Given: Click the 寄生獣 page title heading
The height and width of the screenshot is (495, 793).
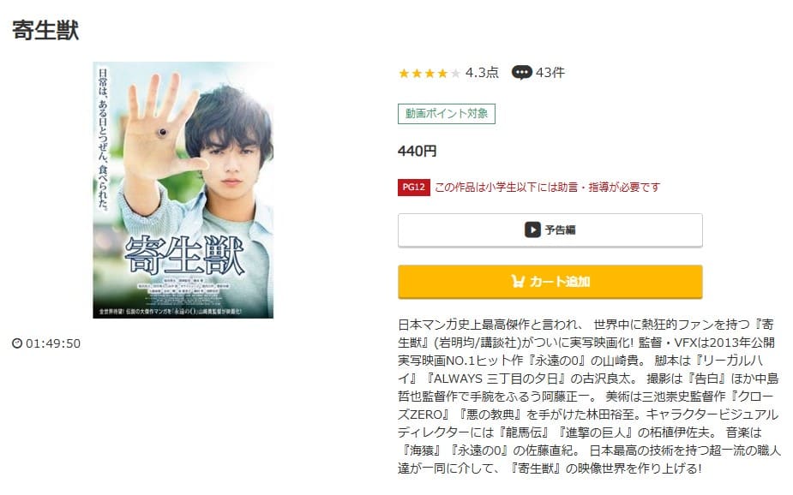Looking at the screenshot, I should tap(45, 30).
